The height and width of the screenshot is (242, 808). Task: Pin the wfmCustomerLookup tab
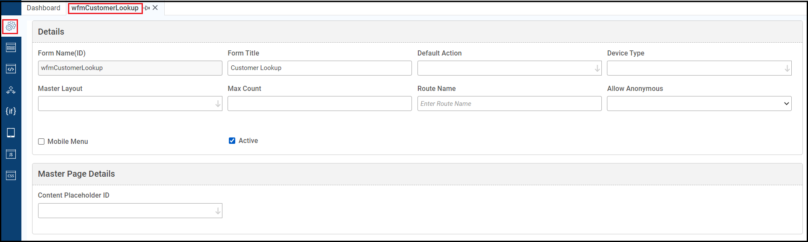pyautogui.click(x=147, y=8)
